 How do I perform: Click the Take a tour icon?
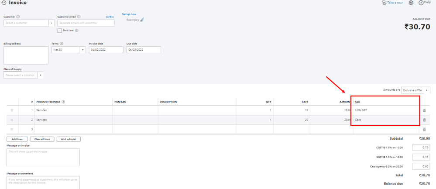tap(384, 3)
